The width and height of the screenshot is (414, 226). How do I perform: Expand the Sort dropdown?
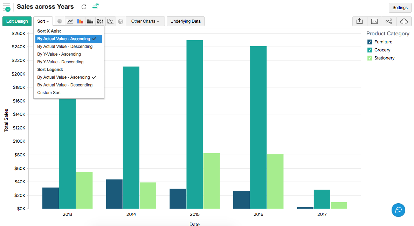(43, 21)
